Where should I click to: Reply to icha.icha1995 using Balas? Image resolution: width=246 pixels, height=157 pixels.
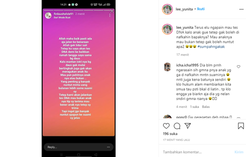[x=206, y=107]
